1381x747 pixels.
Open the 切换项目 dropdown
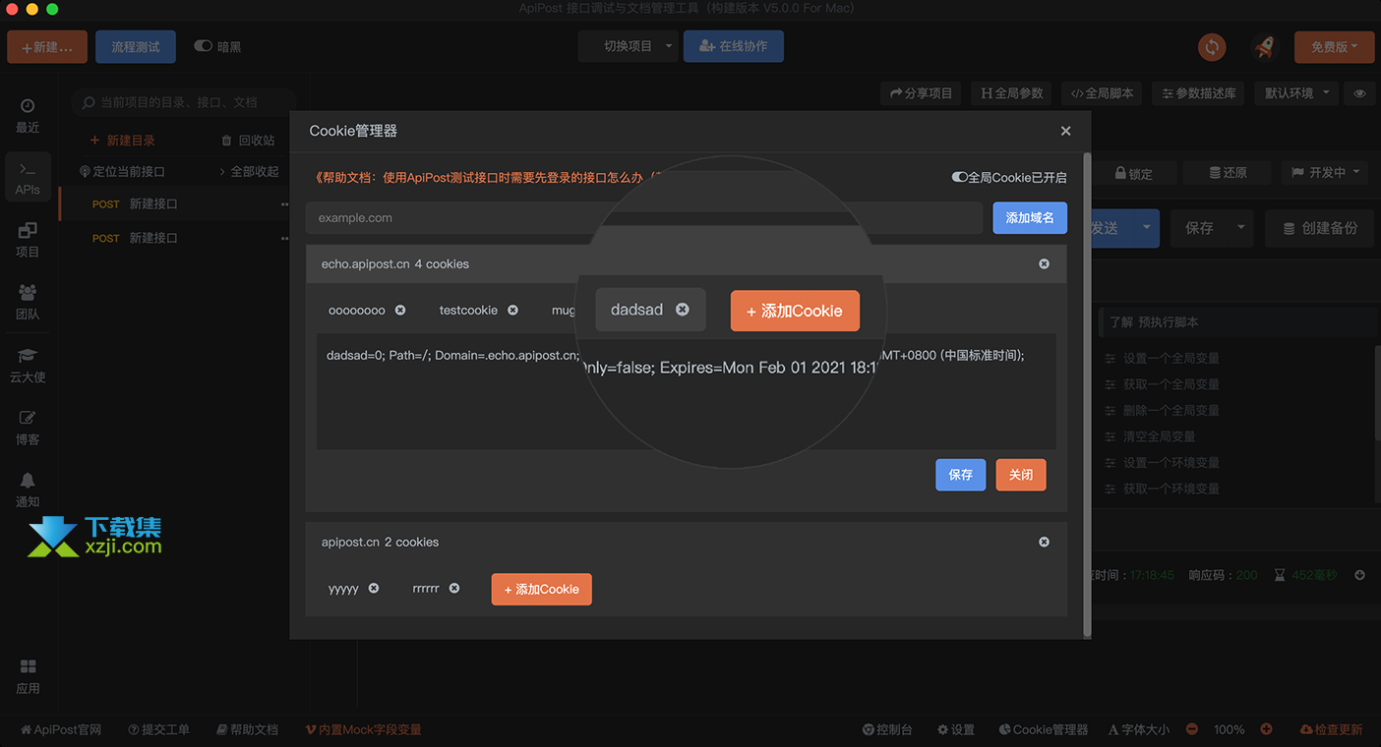[628, 46]
